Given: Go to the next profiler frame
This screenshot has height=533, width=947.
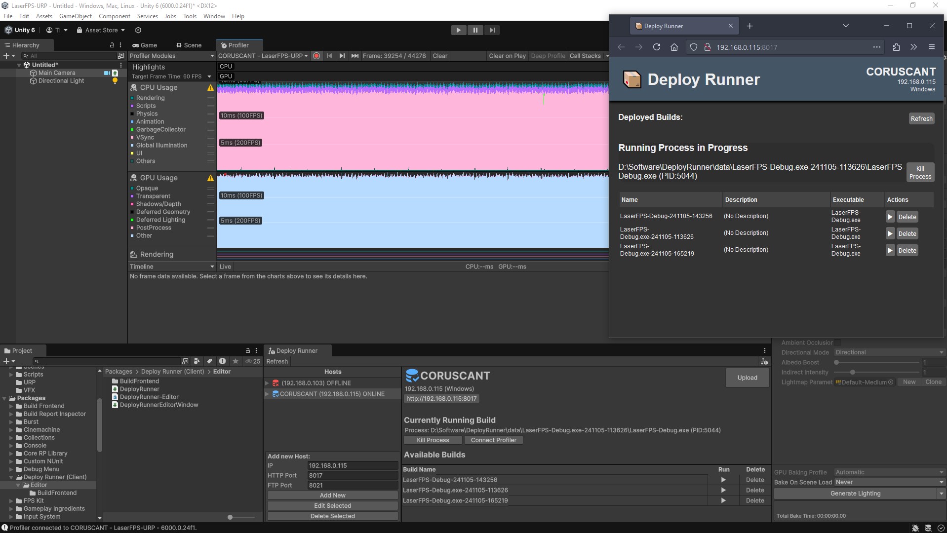Looking at the screenshot, I should pos(342,56).
